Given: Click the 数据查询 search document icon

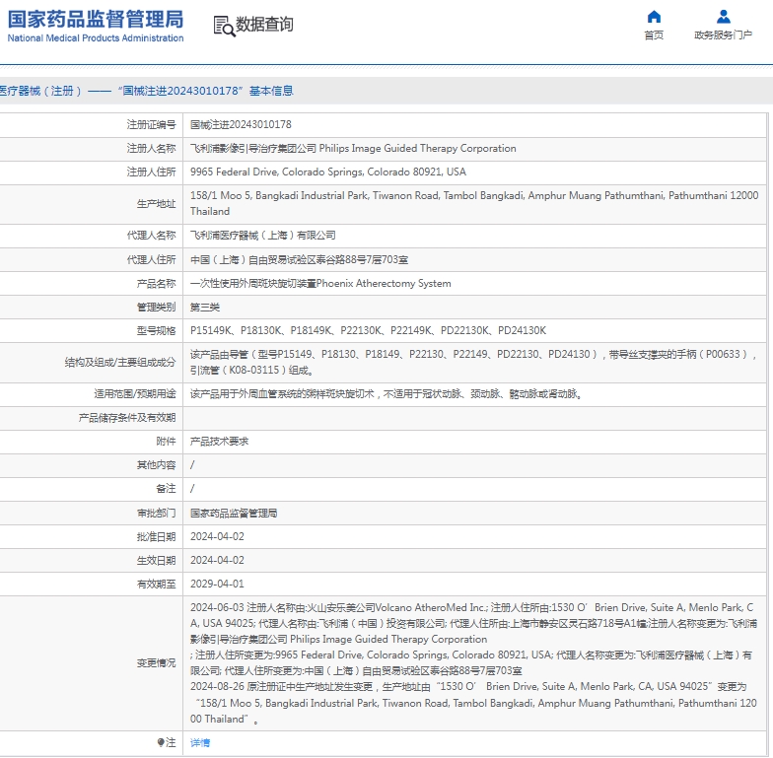Looking at the screenshot, I should [224, 26].
